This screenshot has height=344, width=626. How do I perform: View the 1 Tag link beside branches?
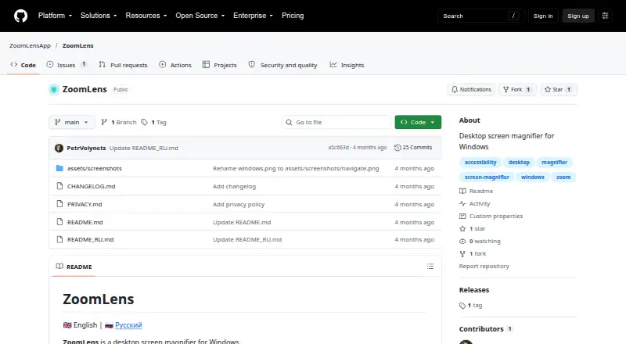tap(153, 122)
